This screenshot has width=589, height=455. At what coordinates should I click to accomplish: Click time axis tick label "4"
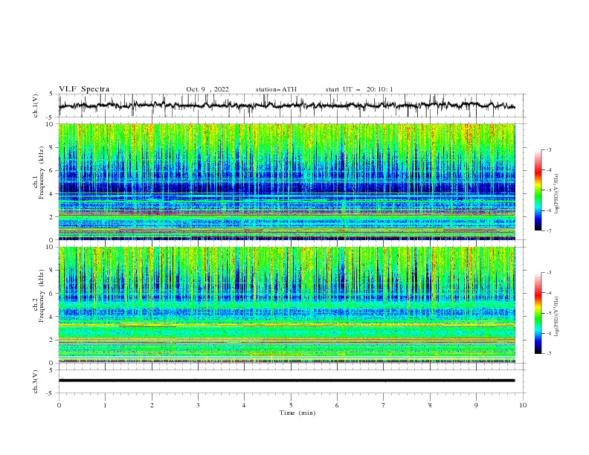pyautogui.click(x=244, y=405)
